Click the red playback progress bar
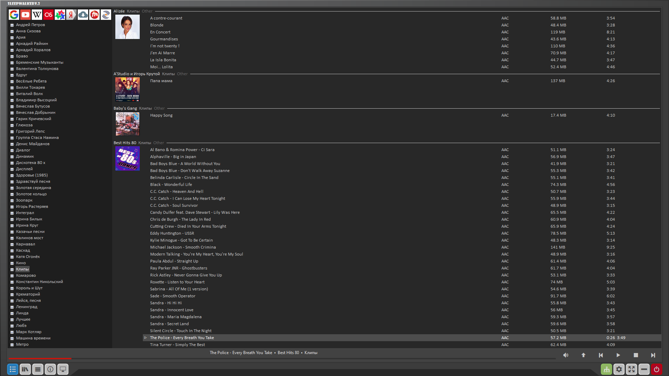Image resolution: width=669 pixels, height=376 pixels. point(40,358)
